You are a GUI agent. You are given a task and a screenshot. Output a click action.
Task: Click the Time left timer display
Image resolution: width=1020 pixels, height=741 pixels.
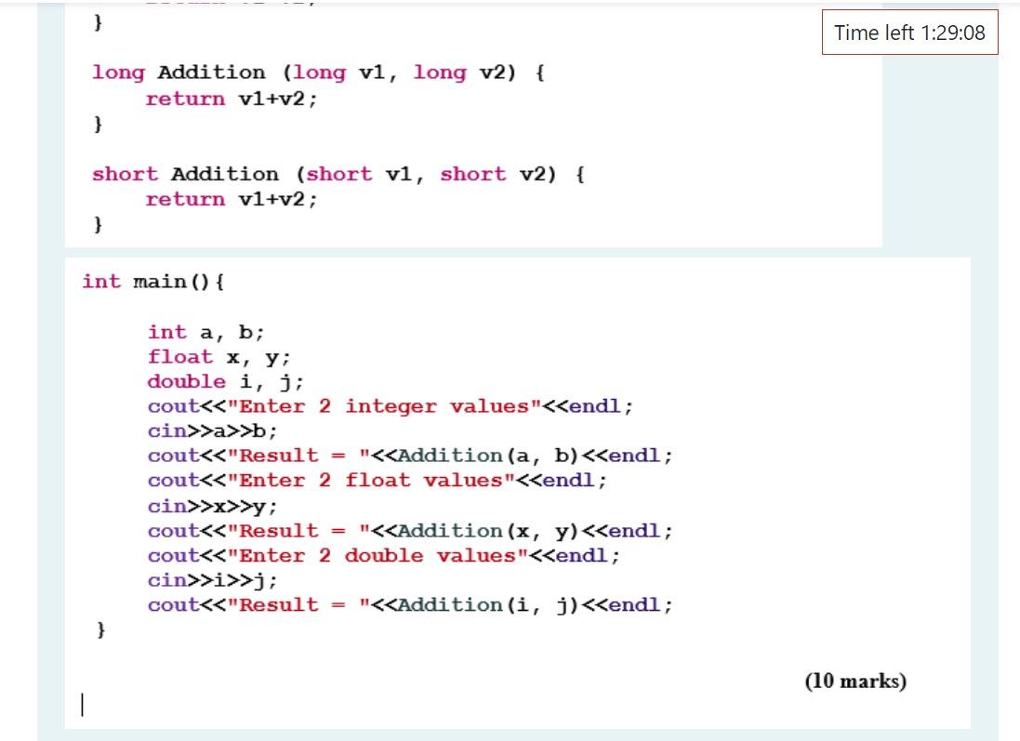(x=909, y=33)
